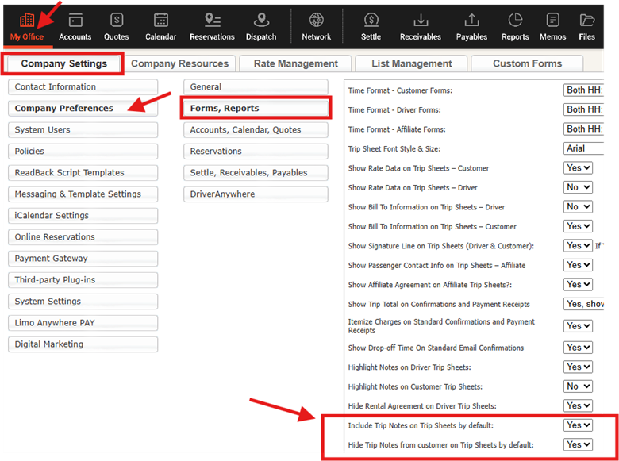Change Show Rate Data on Trip Sheets Driver dropdown
The image size is (619, 461).
[x=578, y=187]
